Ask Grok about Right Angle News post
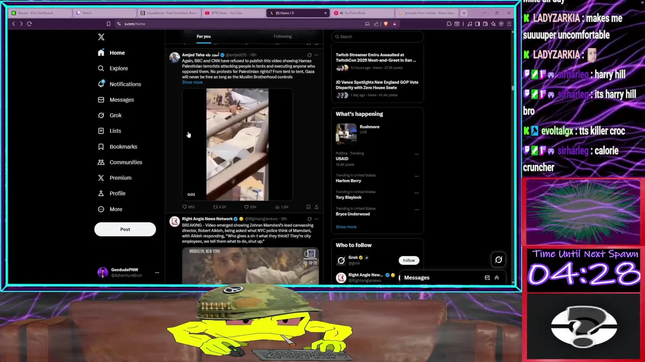Viewport: 645px width, 362px height. tap(309, 219)
